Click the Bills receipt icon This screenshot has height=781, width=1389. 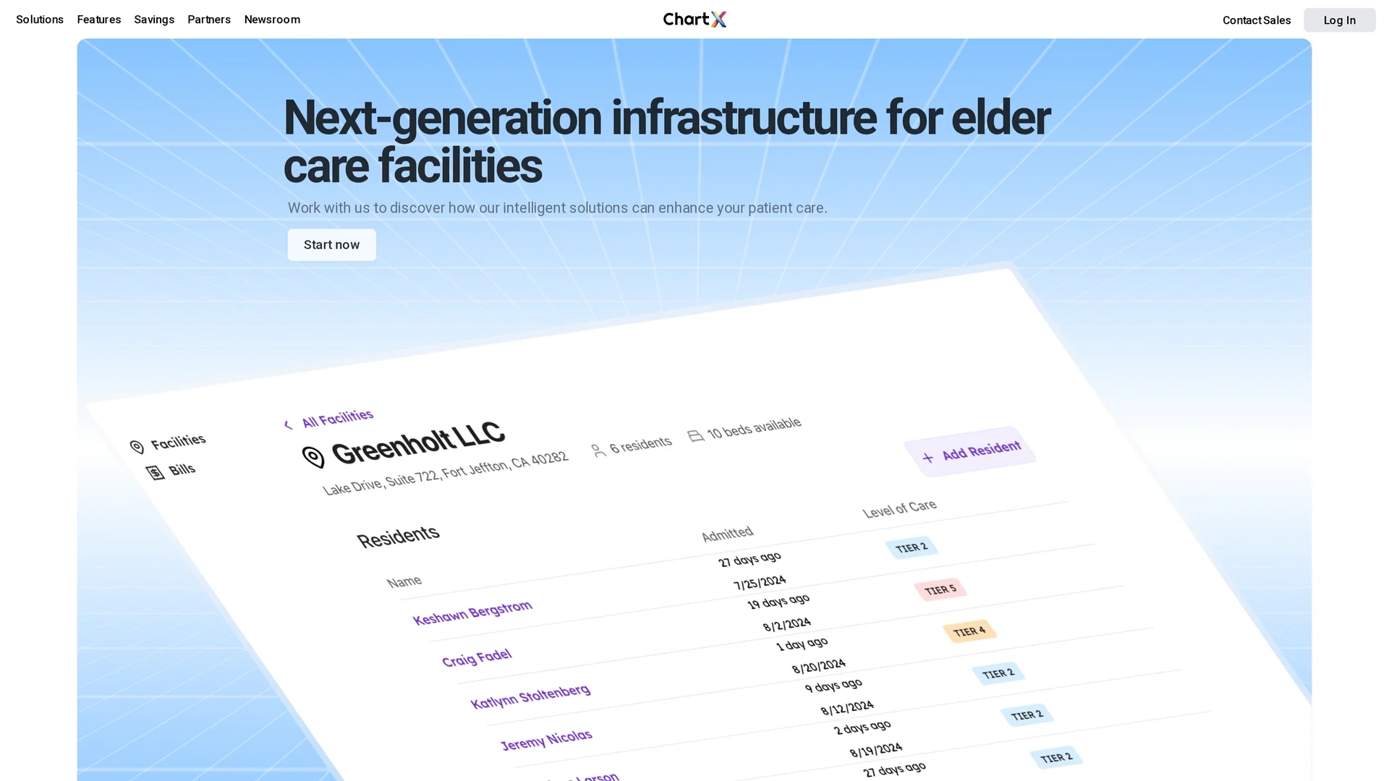pyautogui.click(x=155, y=473)
